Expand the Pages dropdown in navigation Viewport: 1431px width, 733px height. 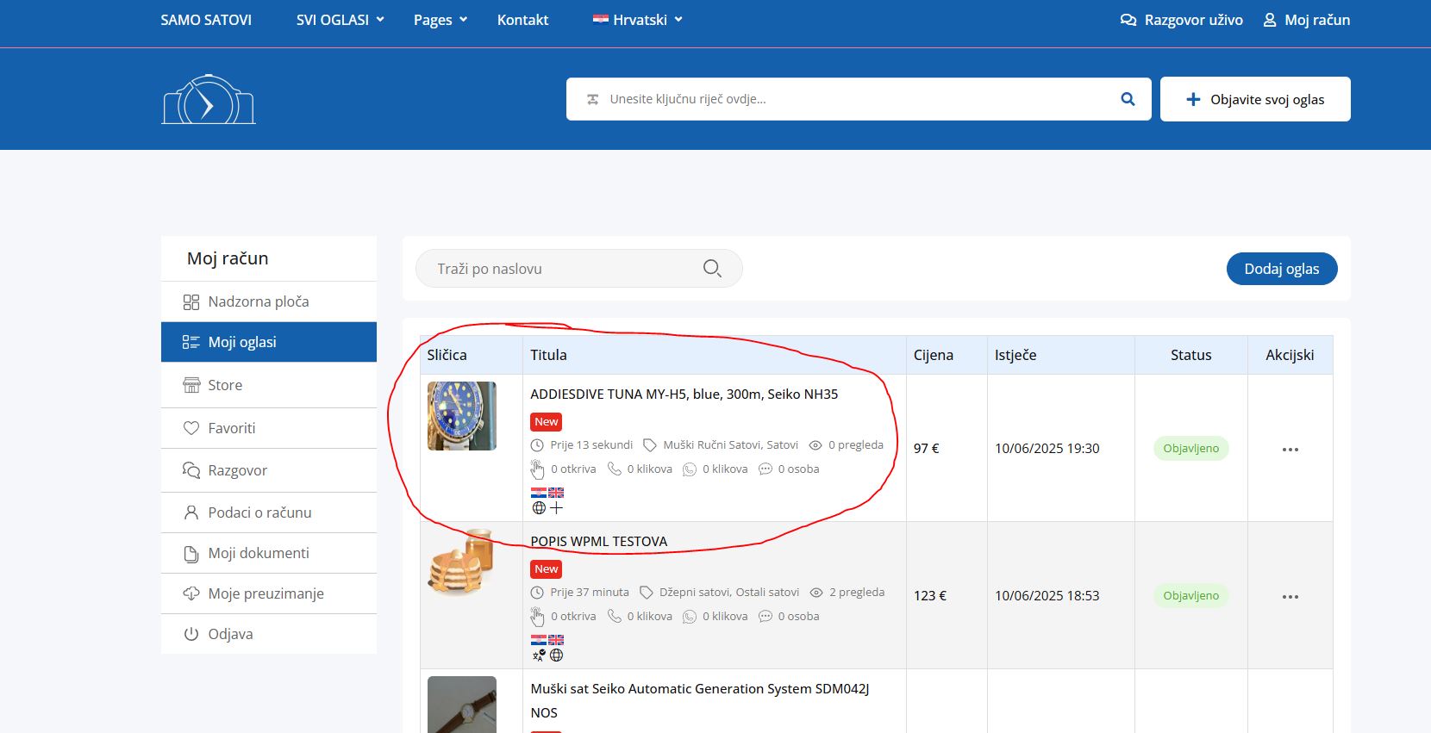point(440,20)
